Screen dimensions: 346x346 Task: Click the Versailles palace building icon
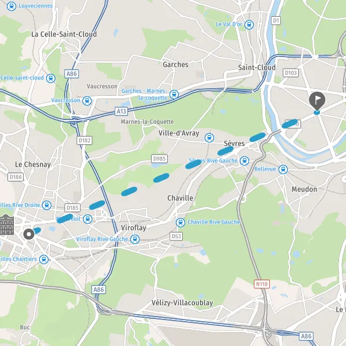click(x=6, y=225)
